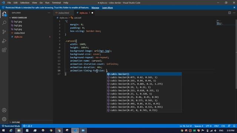
Task: Click the code minimap preview
Action: click(x=220, y=23)
